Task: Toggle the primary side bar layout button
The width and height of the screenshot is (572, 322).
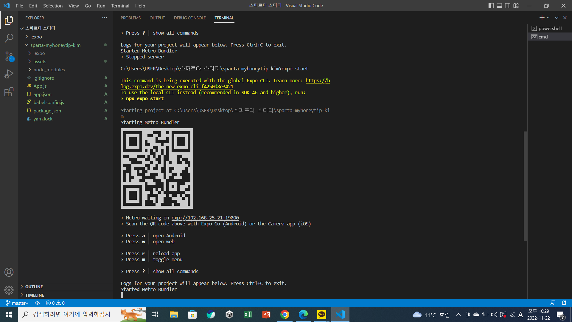Action: tap(491, 6)
